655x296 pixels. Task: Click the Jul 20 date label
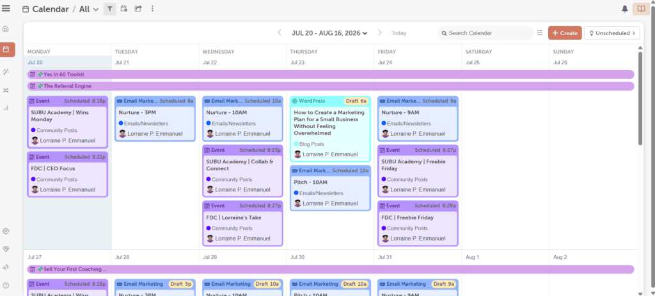35,63
